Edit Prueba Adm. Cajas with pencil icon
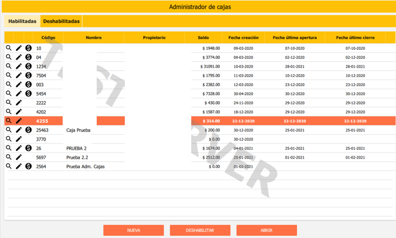 pos(19,167)
